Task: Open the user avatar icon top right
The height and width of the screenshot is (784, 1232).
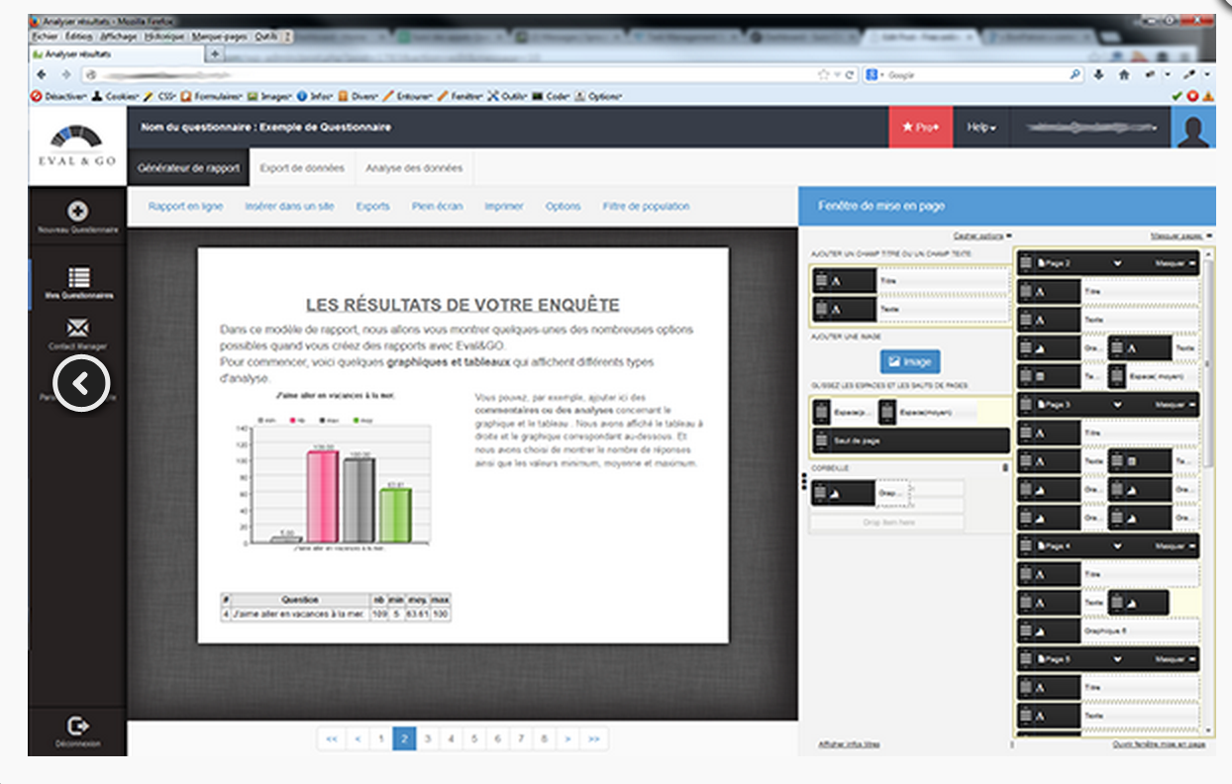Action: coord(1193,127)
